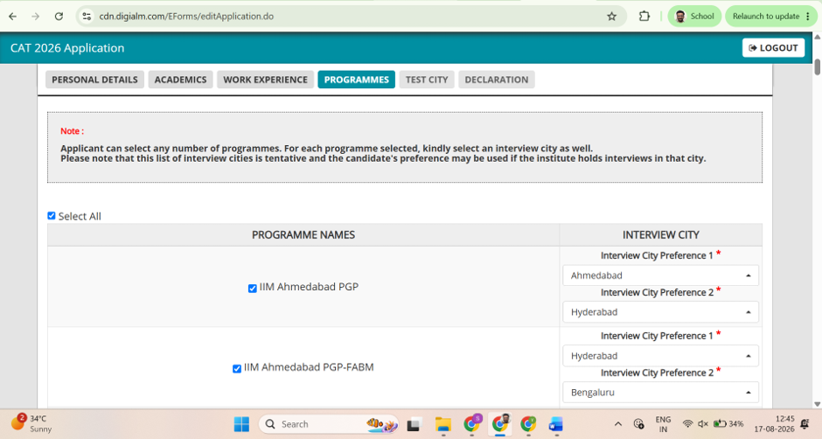Select the Programmes tab
The height and width of the screenshot is (439, 822).
(357, 80)
